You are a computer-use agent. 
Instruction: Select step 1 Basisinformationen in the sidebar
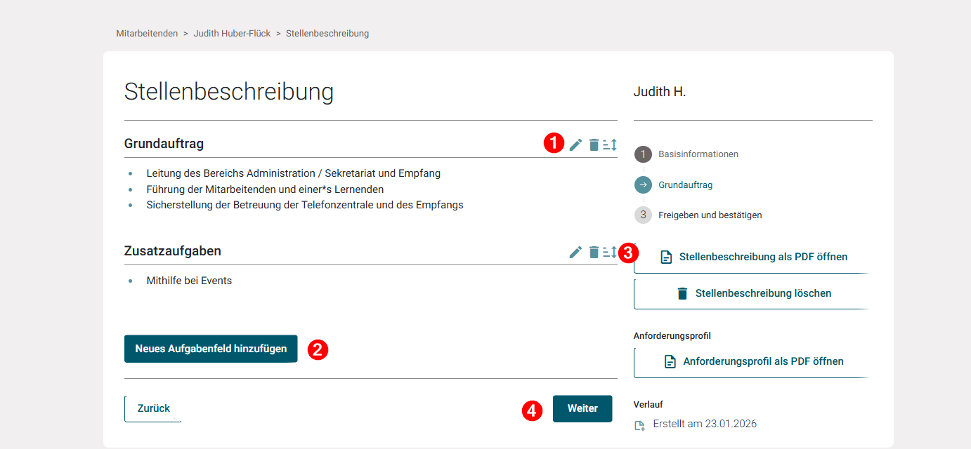click(x=698, y=154)
